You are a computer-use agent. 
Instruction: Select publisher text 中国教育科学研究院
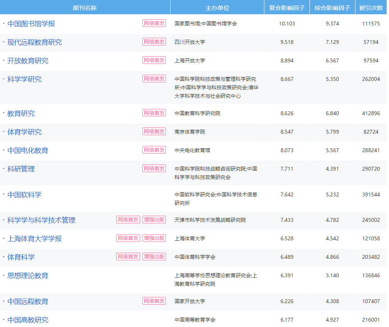[198, 113]
